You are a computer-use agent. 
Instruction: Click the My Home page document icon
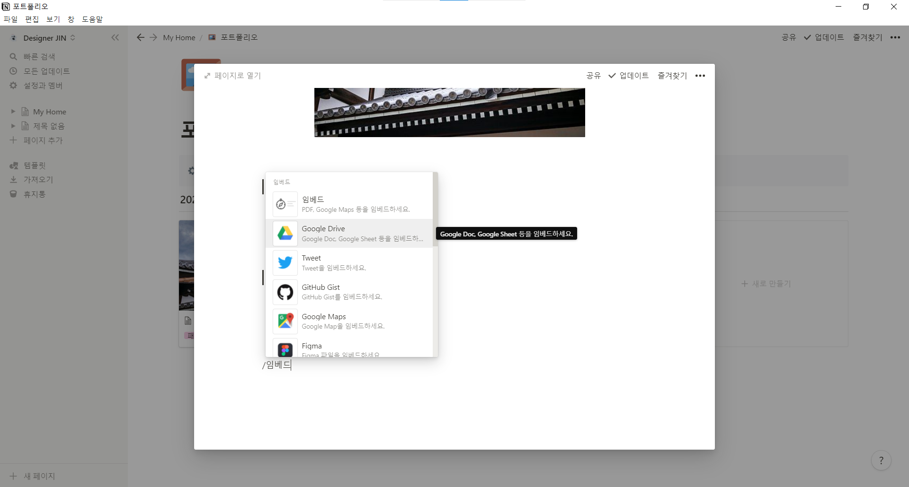(x=25, y=112)
